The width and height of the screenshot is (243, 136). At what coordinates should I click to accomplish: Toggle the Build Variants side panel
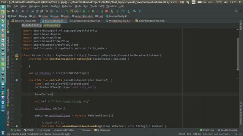8,97
